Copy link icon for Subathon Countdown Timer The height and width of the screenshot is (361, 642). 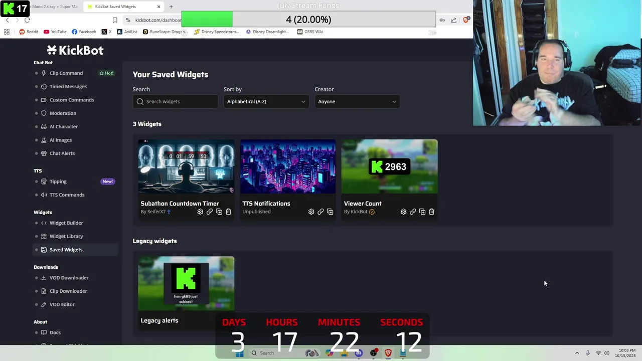coord(210,212)
